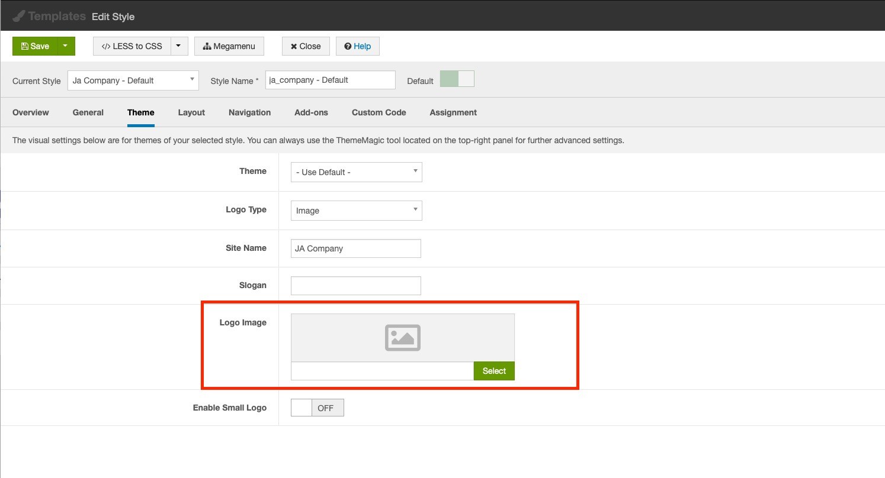Click the Save button
885x478 pixels.
(x=35, y=46)
